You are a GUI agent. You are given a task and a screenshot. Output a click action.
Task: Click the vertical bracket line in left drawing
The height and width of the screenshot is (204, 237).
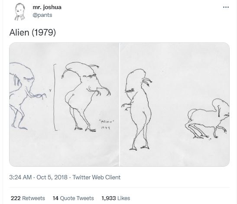[x=55, y=97]
